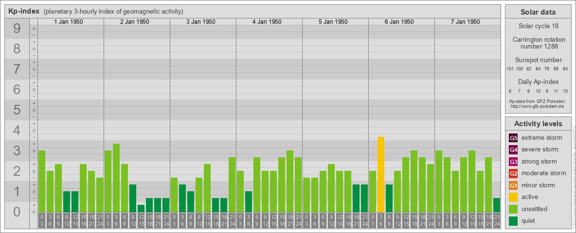Click the Kp scale number '7'
The image size is (576, 233).
17,69
